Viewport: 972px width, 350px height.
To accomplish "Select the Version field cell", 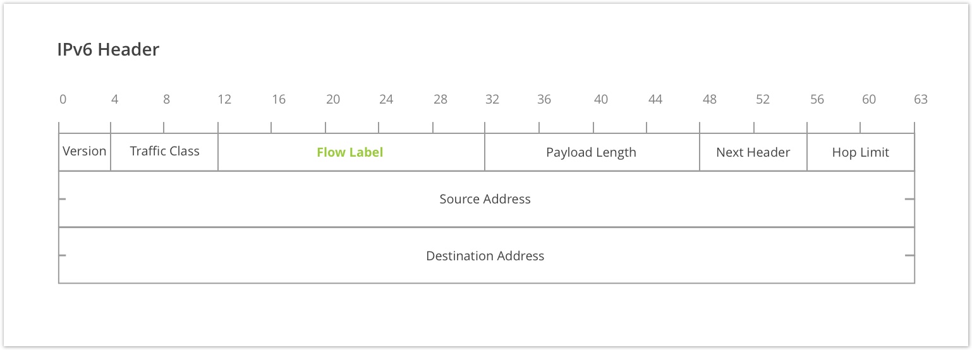I will click(x=85, y=152).
